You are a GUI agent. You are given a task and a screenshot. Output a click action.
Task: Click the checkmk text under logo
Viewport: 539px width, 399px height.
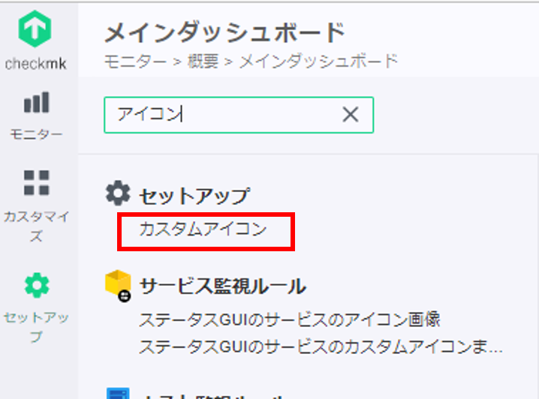36,64
